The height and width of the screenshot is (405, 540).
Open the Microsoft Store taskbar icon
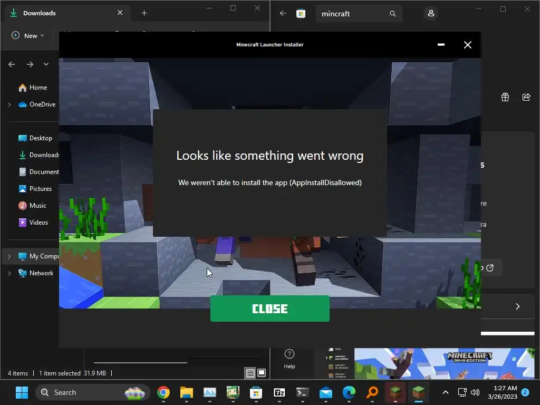click(x=256, y=392)
